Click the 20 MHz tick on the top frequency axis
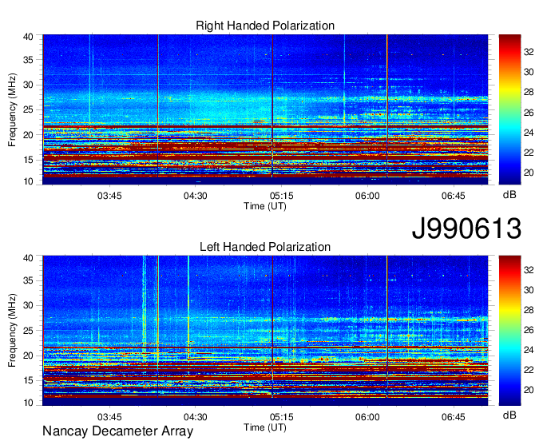 pos(29,135)
